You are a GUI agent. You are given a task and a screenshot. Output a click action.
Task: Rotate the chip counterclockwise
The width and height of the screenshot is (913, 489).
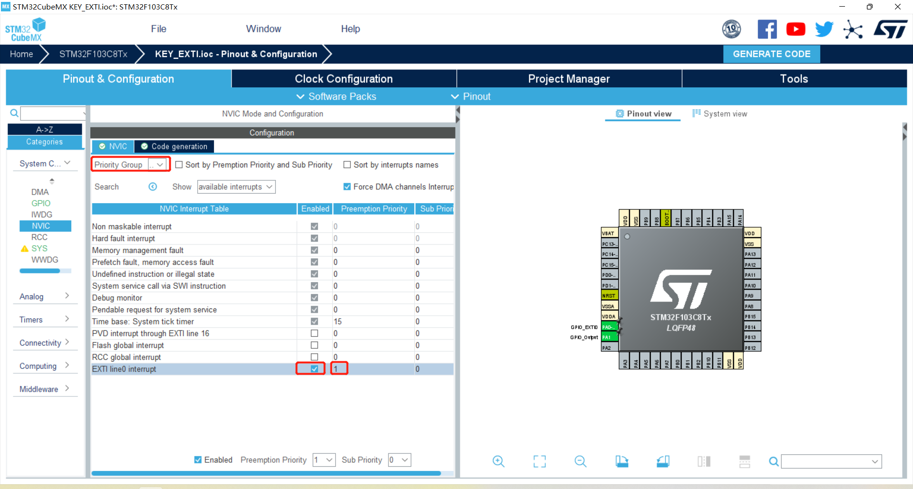point(663,461)
